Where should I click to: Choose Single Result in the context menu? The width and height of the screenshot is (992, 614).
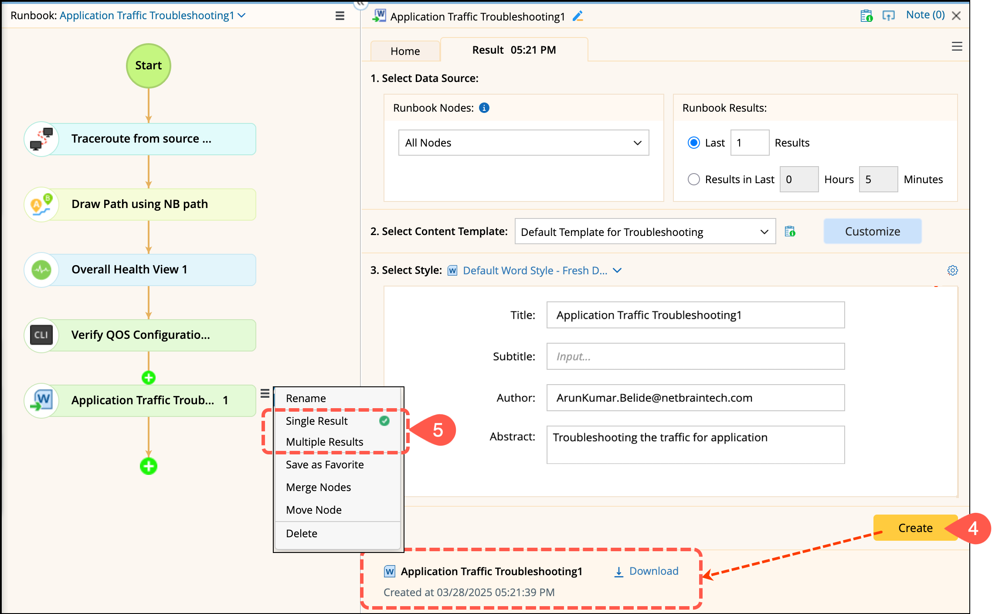coord(317,421)
